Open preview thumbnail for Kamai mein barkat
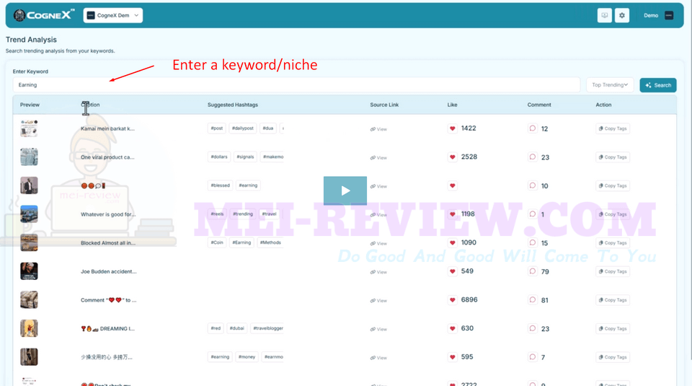The width and height of the screenshot is (692, 386). (29, 128)
